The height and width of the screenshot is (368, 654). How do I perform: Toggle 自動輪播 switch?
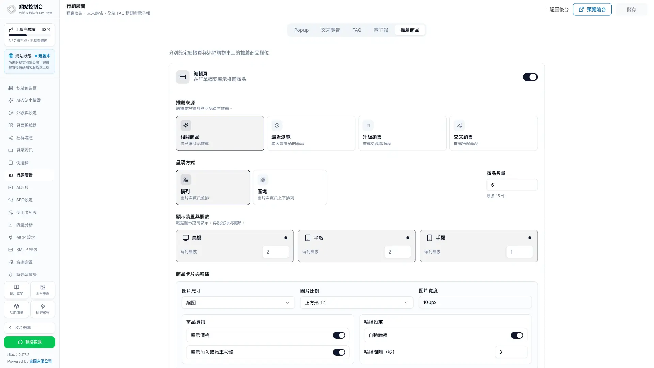(517, 335)
